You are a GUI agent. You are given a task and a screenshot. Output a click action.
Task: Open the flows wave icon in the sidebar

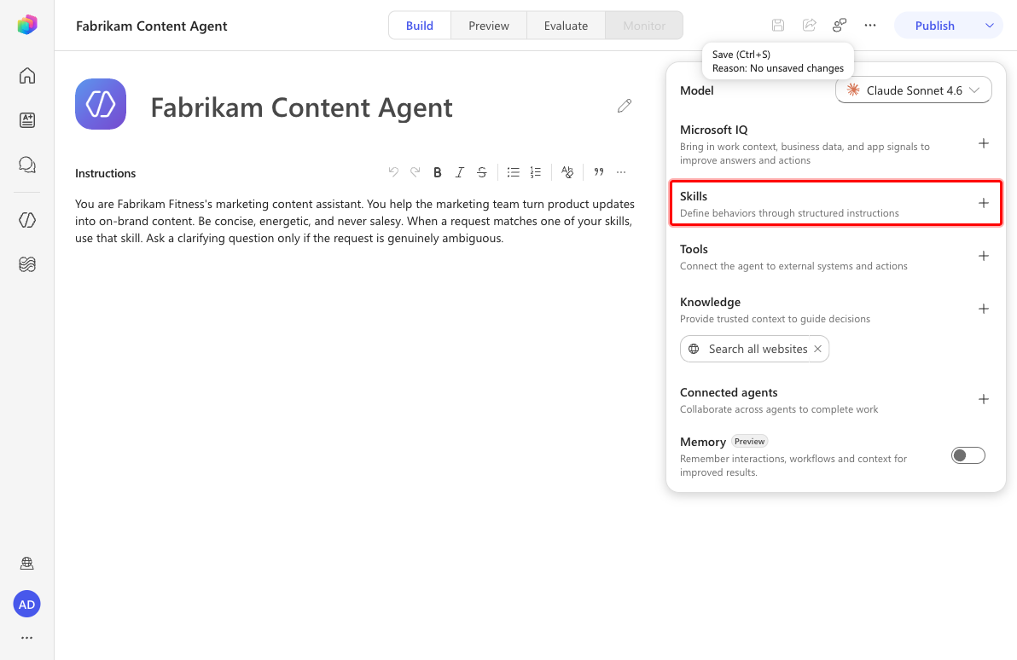(27, 264)
